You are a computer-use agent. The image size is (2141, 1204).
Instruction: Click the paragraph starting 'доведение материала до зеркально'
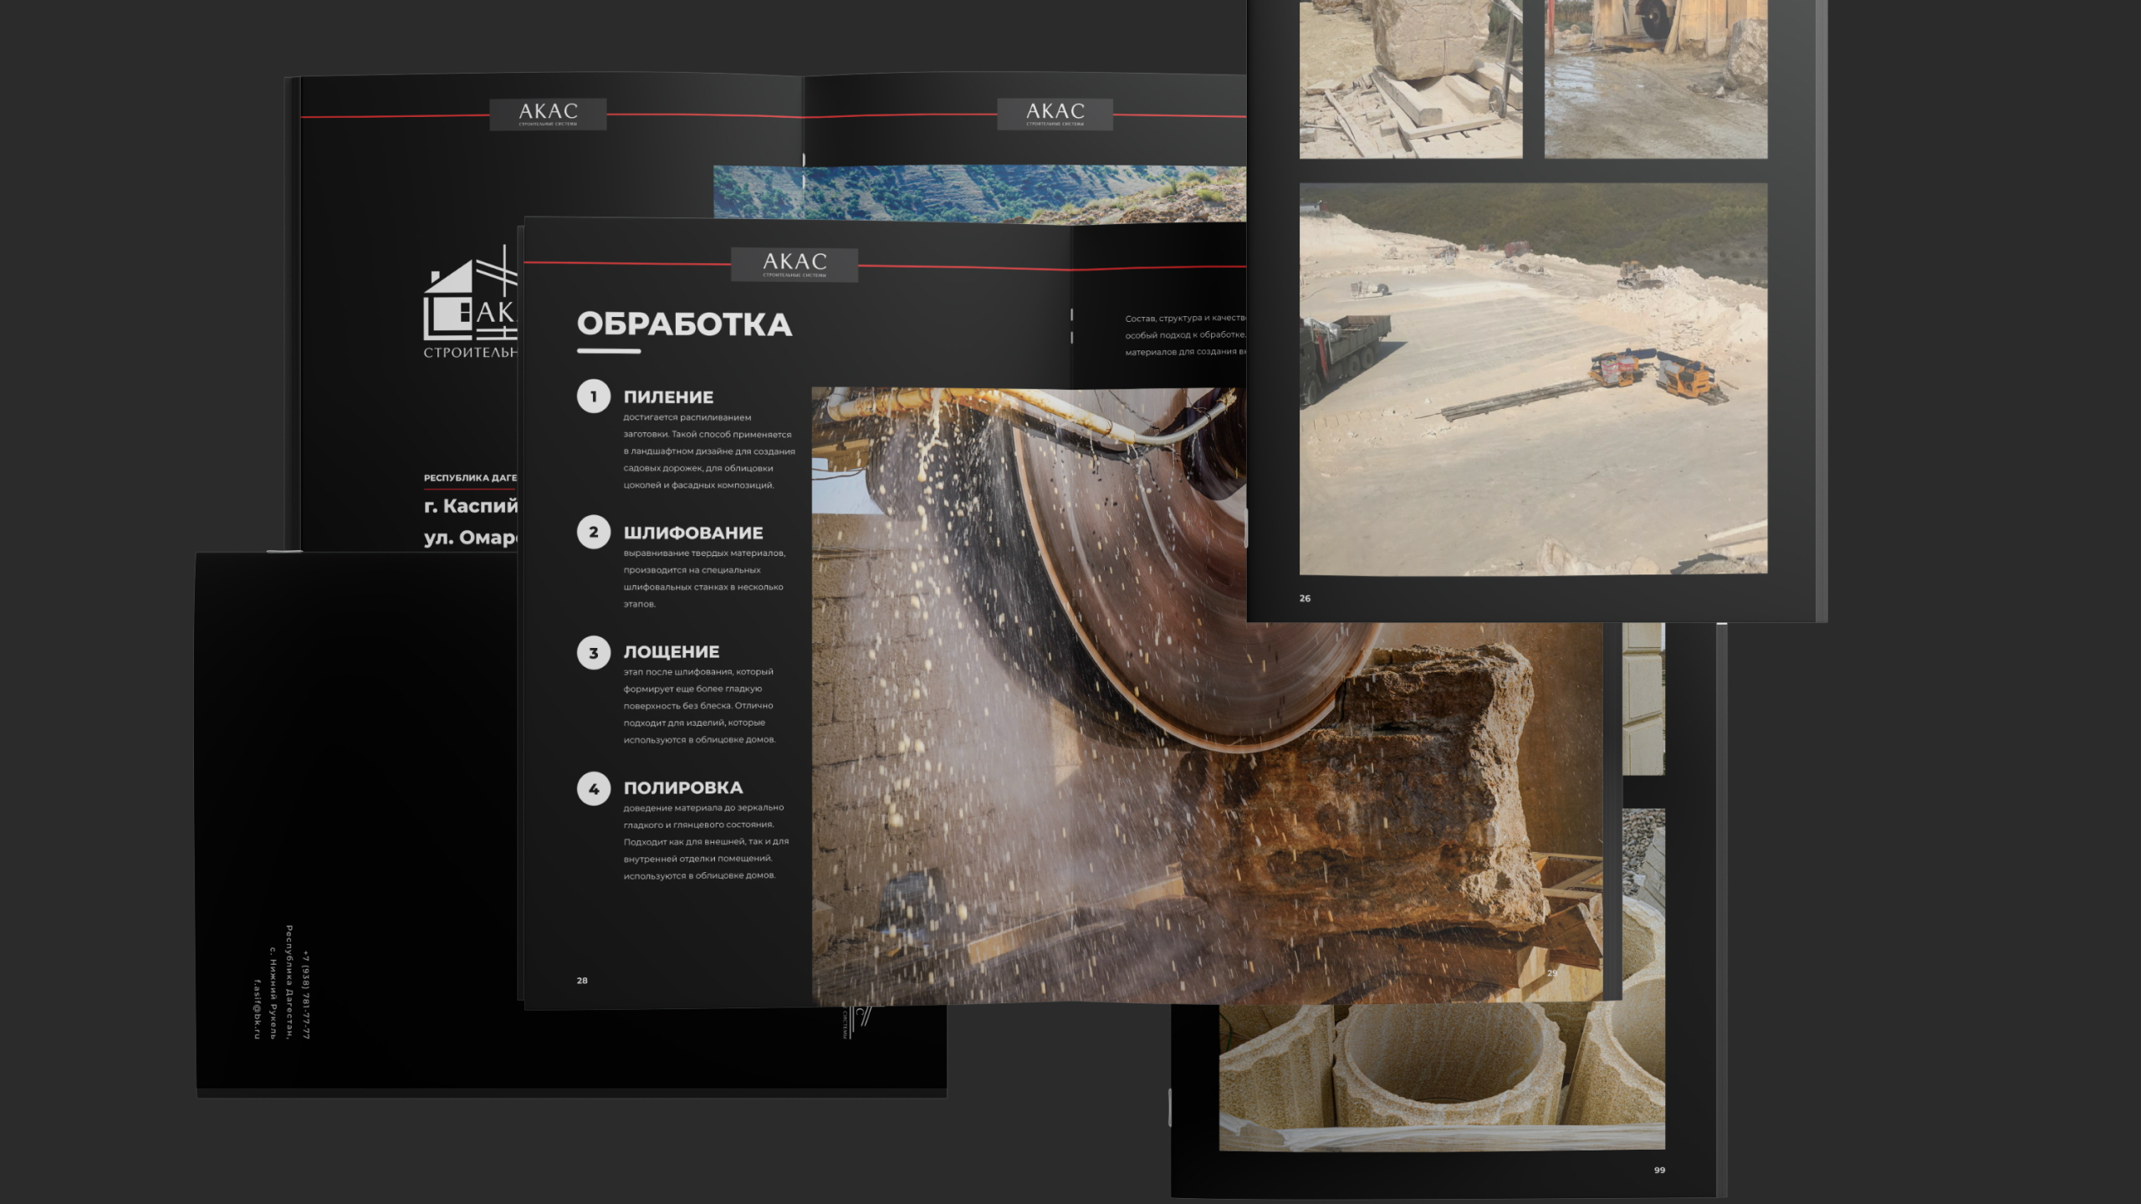[x=706, y=841]
